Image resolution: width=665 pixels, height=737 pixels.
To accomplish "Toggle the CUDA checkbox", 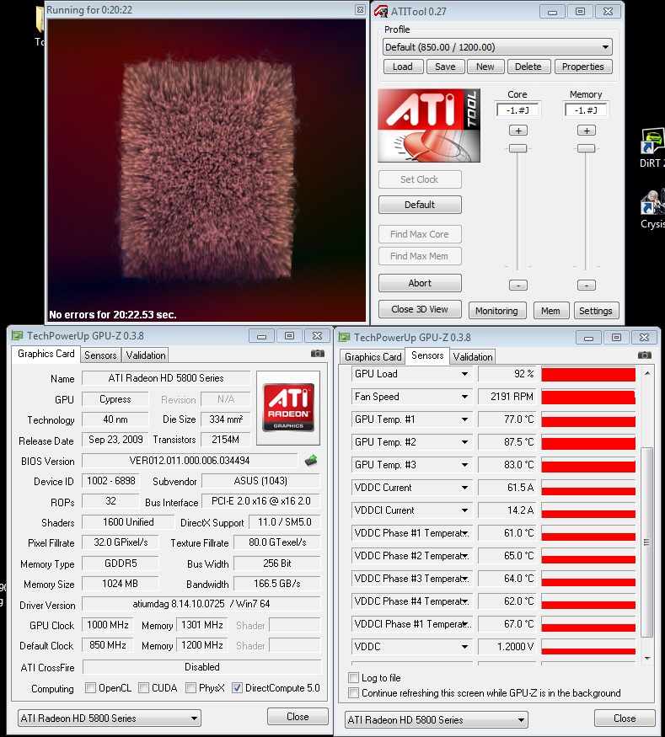I will click(143, 687).
